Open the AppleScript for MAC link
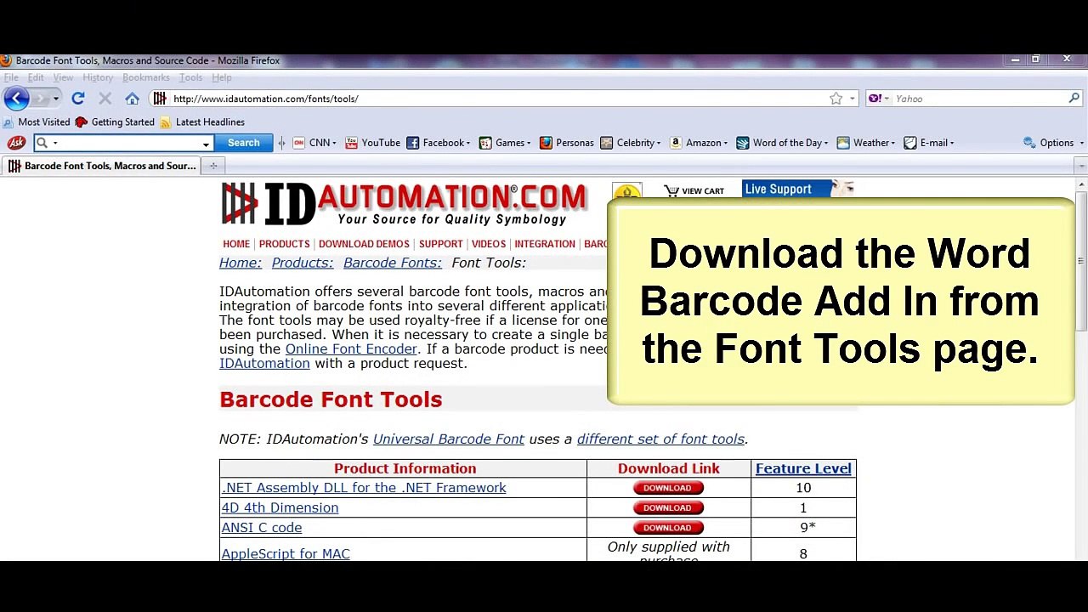This screenshot has width=1088, height=612. [286, 553]
